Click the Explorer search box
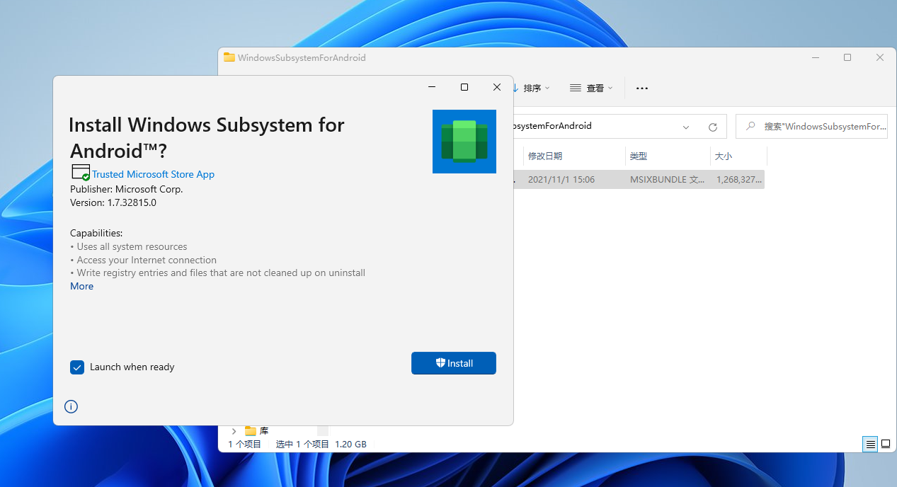 click(x=811, y=127)
